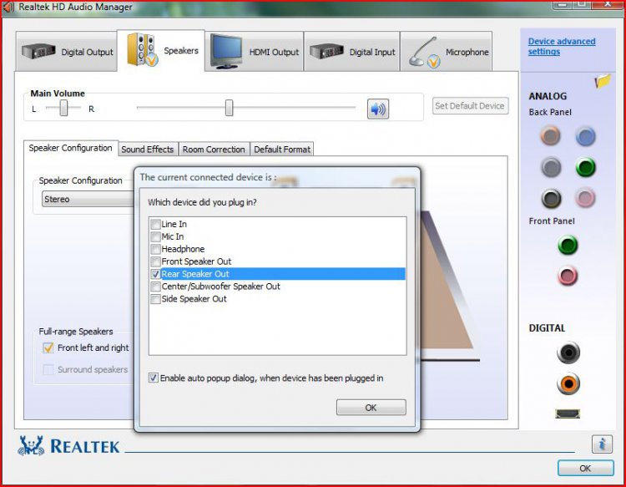Click the green front panel jack
Viewport: 626px width, 487px height.
coord(568,245)
